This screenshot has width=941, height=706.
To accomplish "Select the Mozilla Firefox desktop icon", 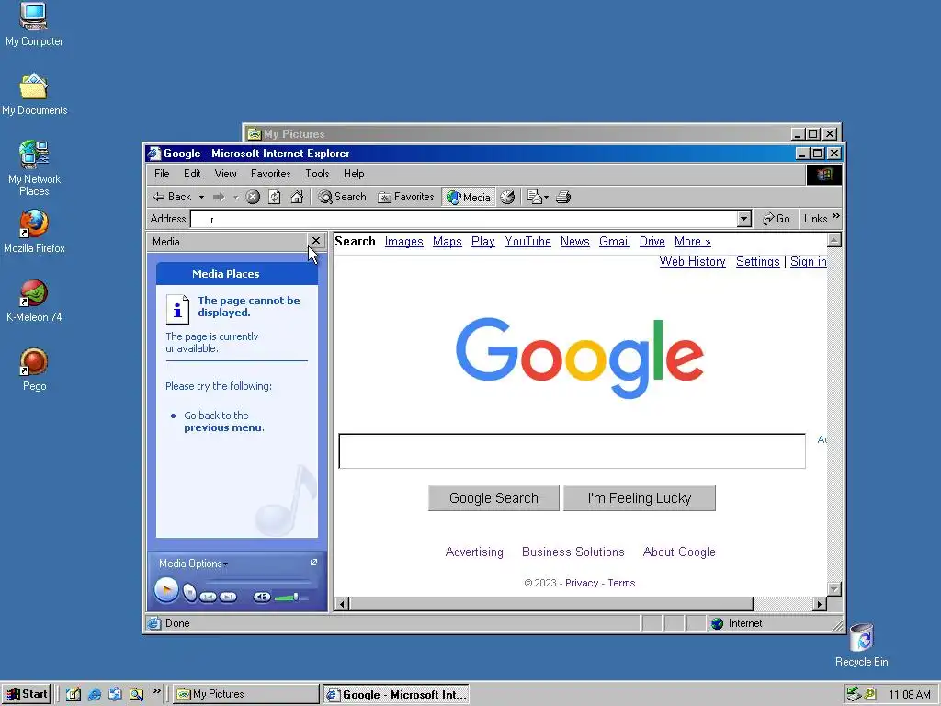I will click(x=34, y=231).
